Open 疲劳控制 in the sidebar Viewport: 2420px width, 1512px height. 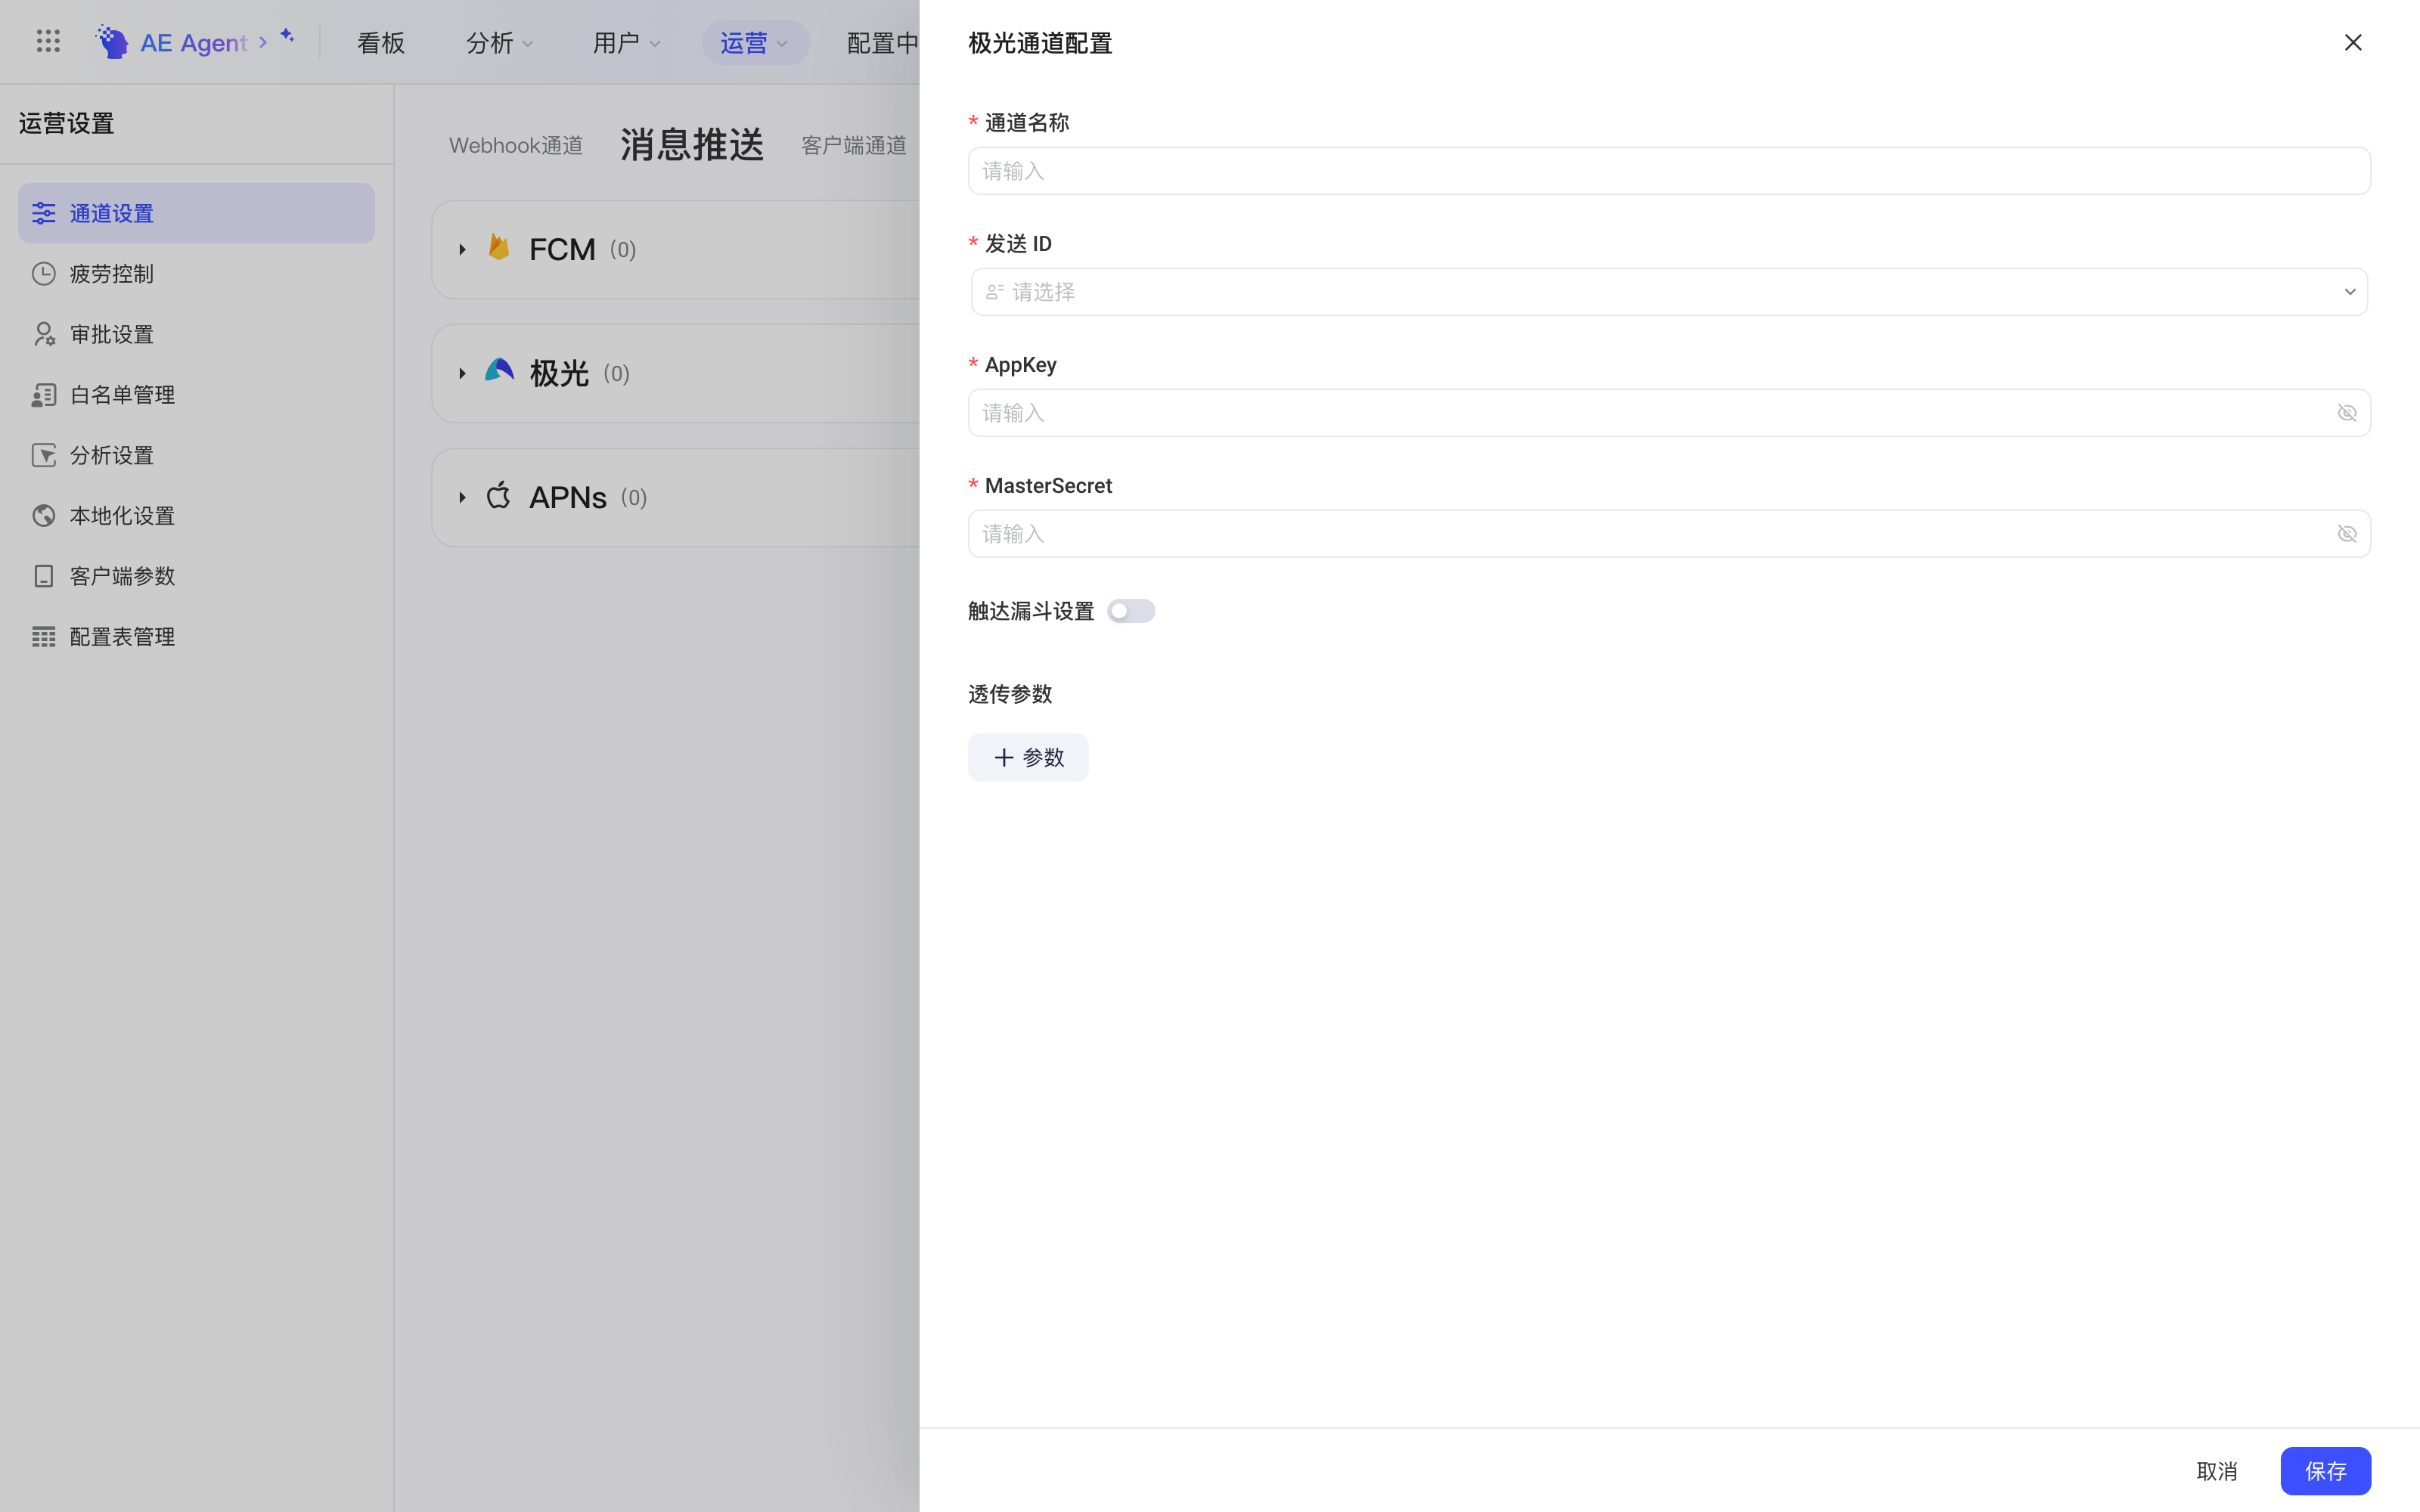(x=196, y=274)
